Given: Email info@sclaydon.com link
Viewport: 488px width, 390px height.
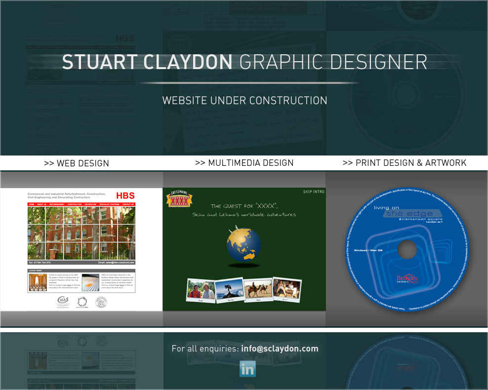Looking at the screenshot, I should click(x=280, y=349).
